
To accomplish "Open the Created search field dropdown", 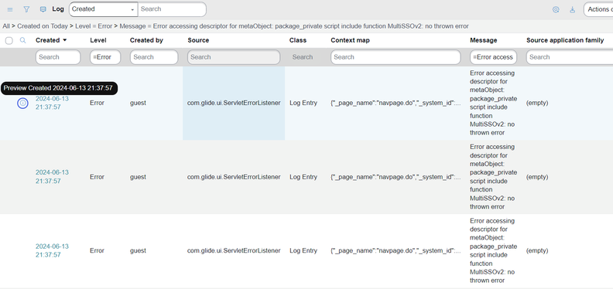I will (103, 9).
